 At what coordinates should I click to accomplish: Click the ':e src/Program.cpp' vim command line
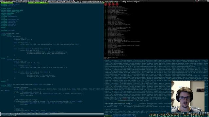[8, 115]
